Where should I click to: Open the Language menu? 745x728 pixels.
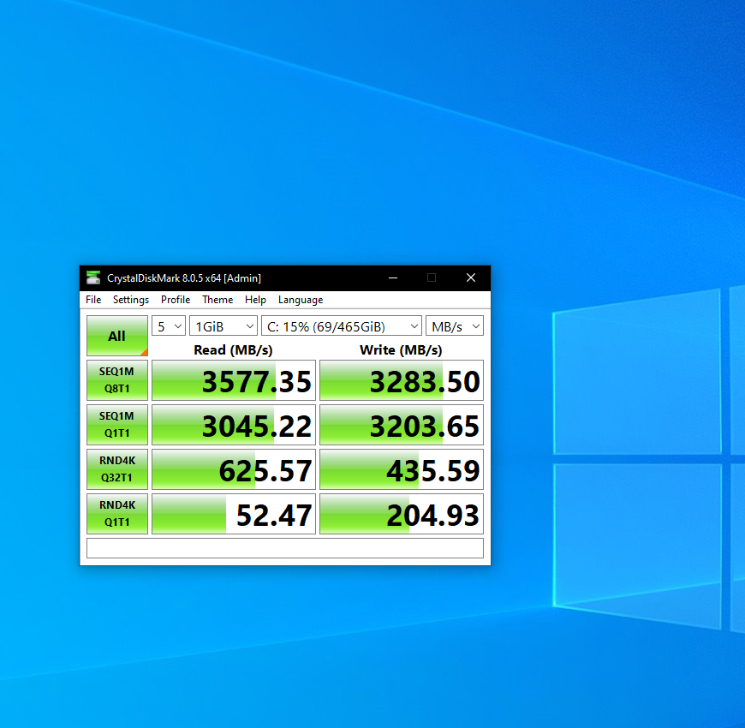click(301, 300)
